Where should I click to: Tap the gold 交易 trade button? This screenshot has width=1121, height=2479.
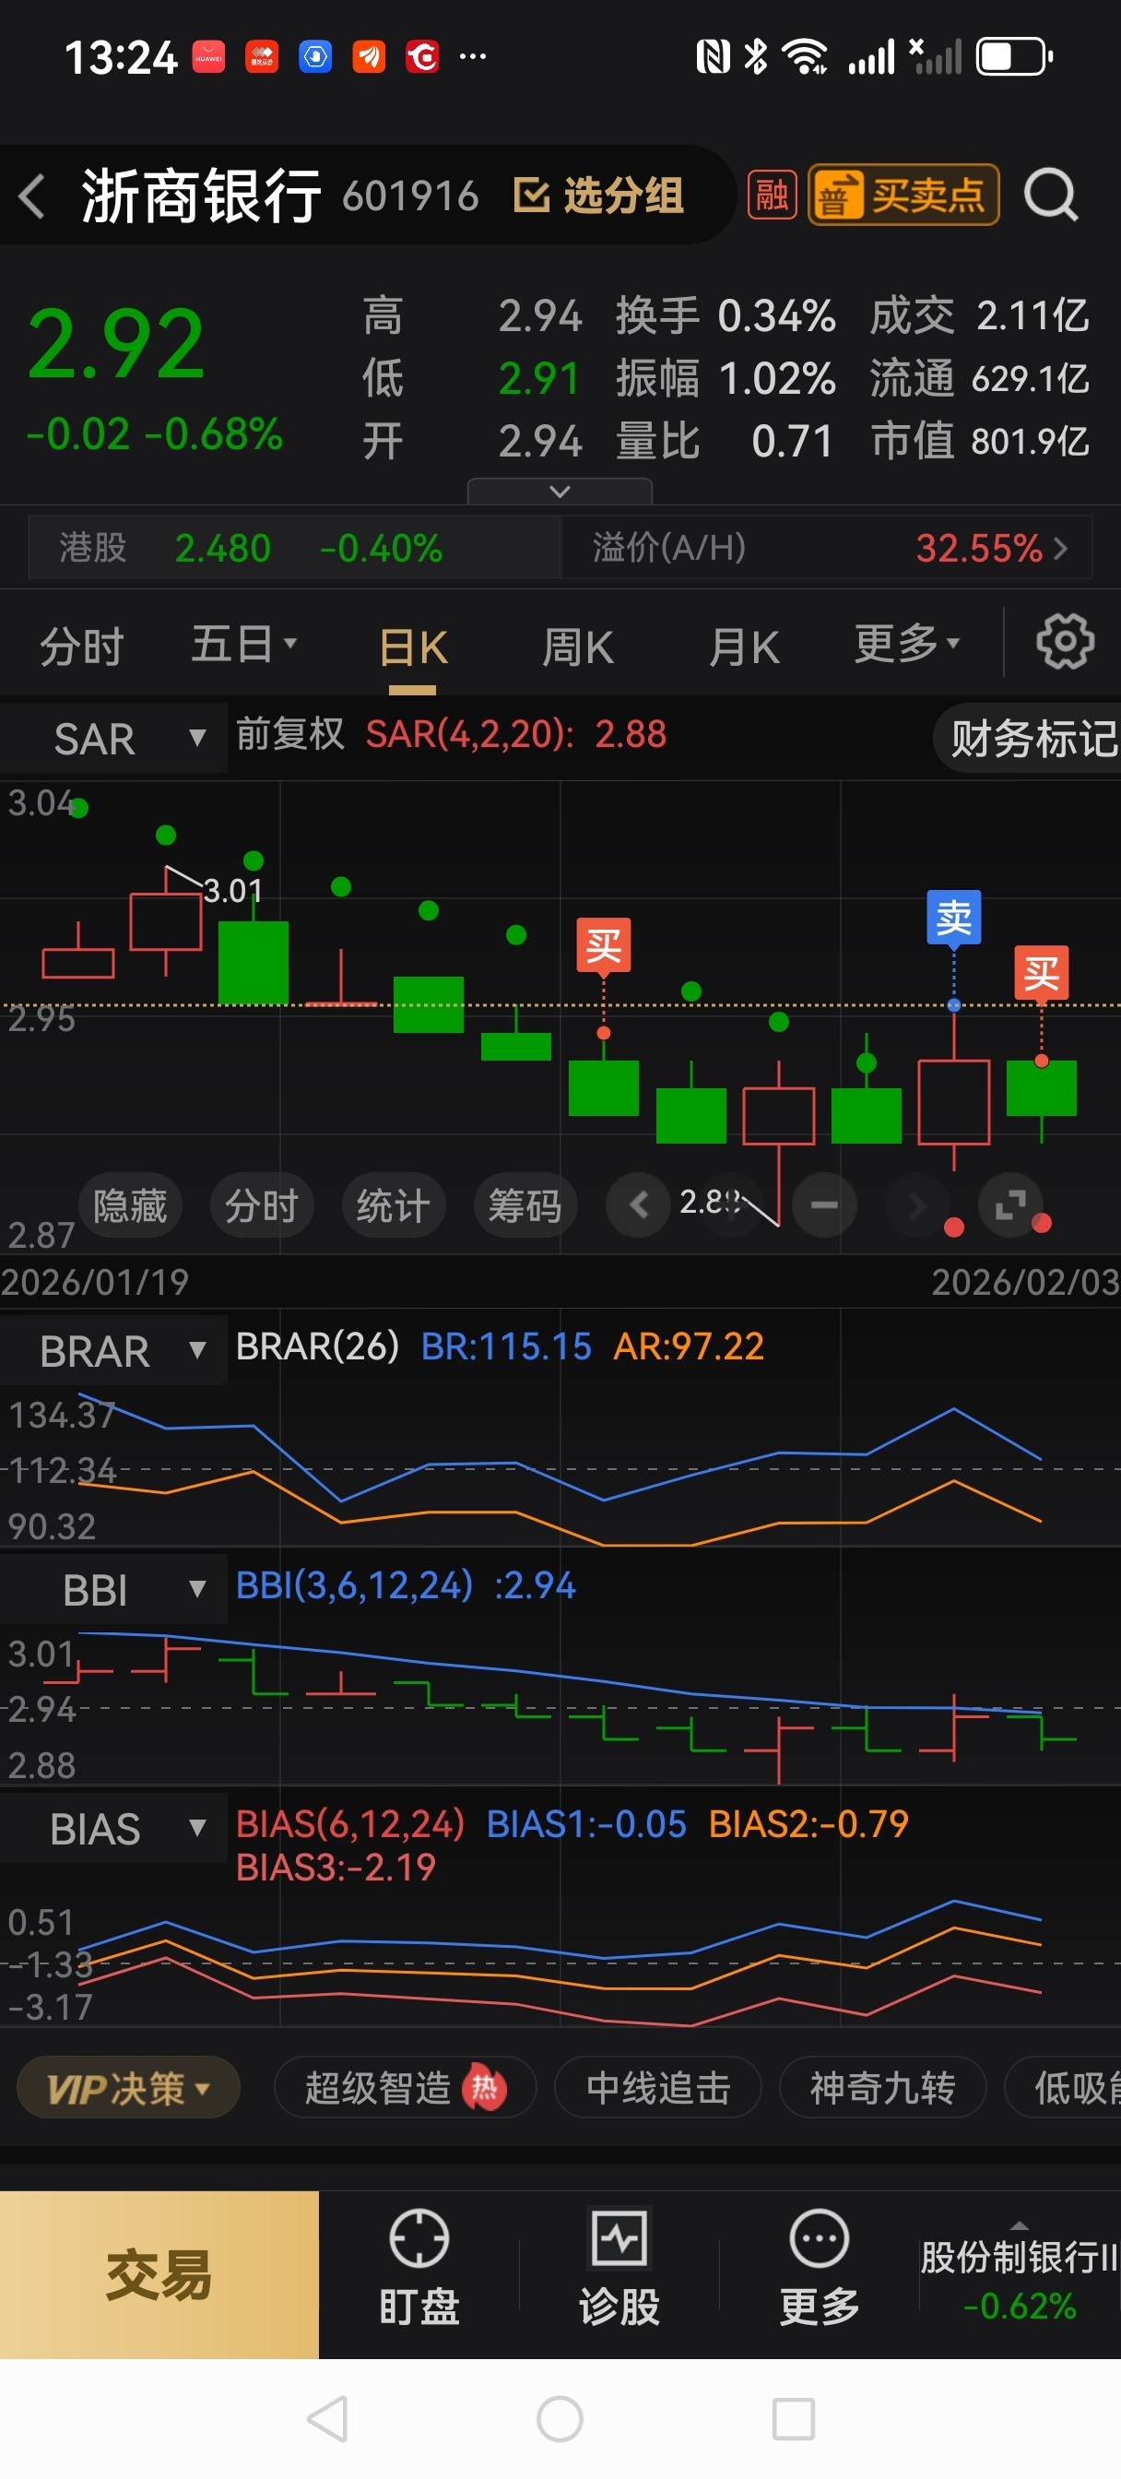159,2275
